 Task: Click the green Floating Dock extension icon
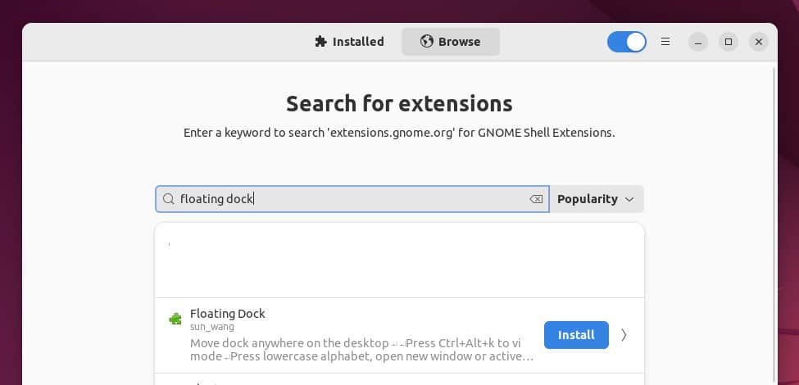tap(175, 319)
